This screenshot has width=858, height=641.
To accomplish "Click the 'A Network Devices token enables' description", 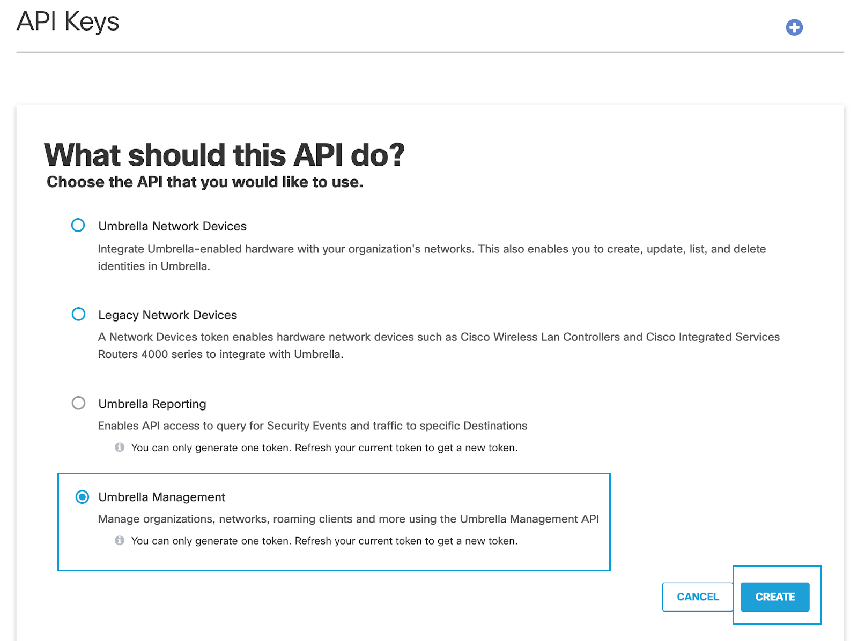I will tap(439, 346).
